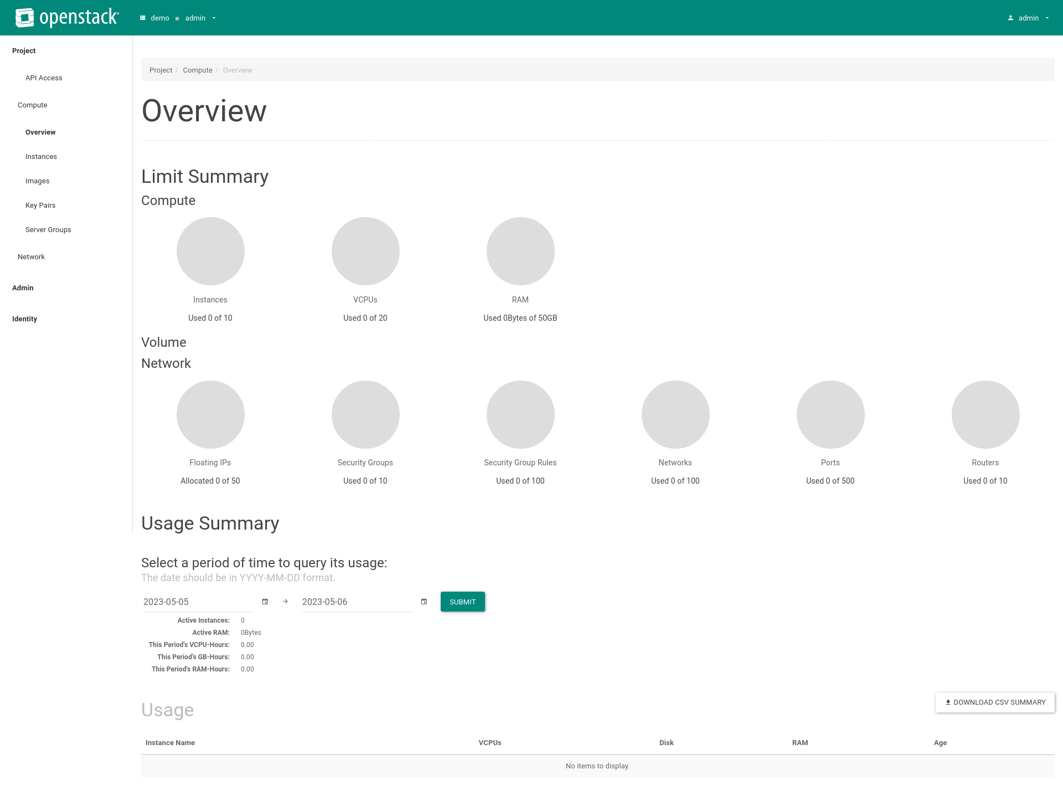
Task: Open the Instances page from sidebar
Action: tap(41, 156)
